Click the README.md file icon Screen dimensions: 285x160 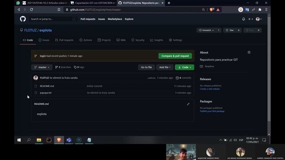(36, 86)
